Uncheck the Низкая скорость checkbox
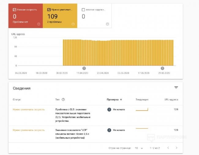This screenshot has height=155, width=199. 14,9
